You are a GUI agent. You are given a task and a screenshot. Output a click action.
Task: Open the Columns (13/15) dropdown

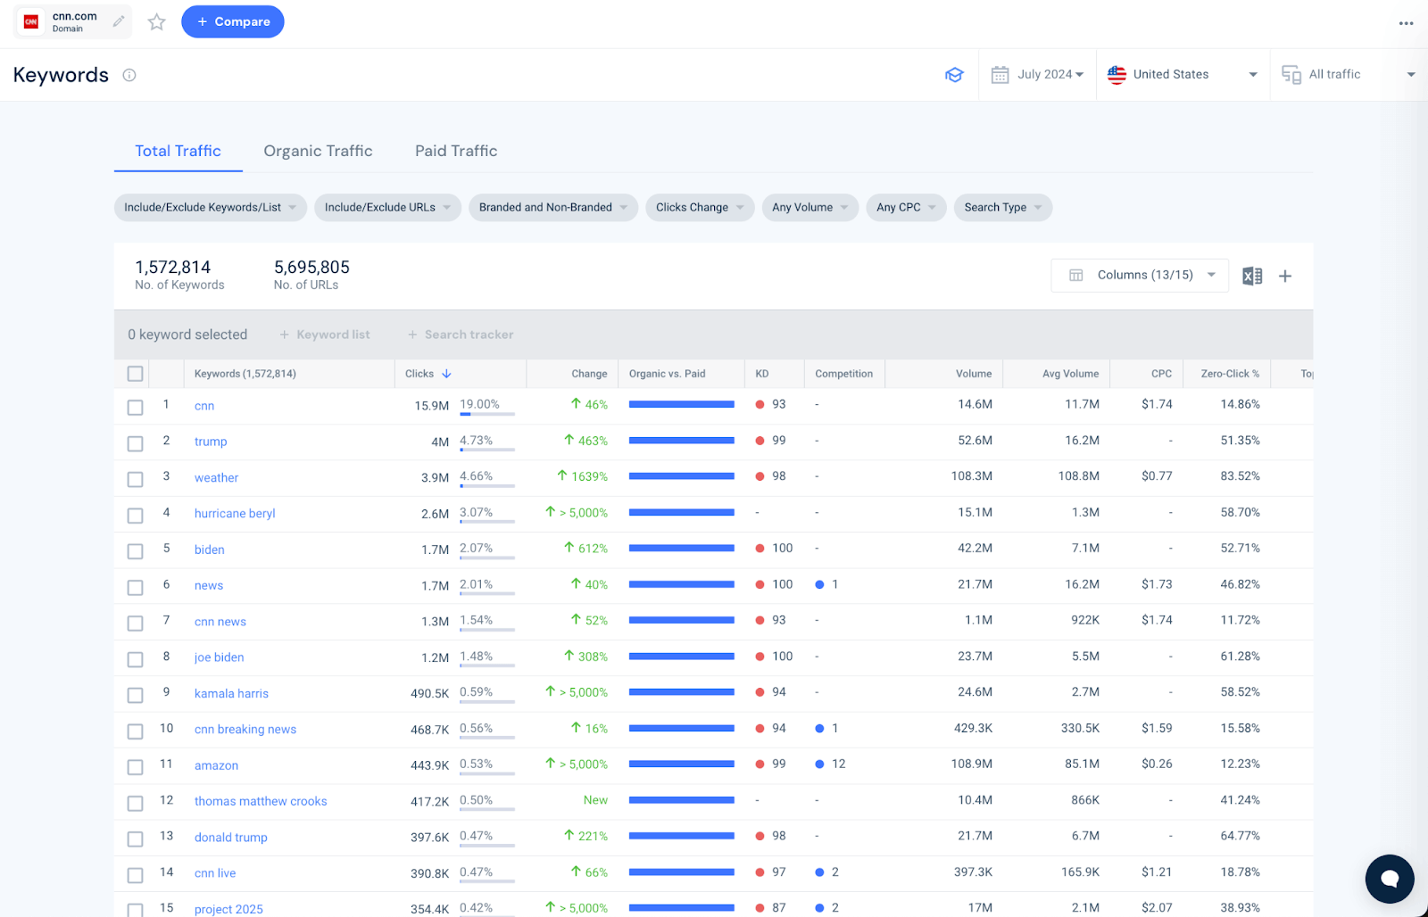1140,276
